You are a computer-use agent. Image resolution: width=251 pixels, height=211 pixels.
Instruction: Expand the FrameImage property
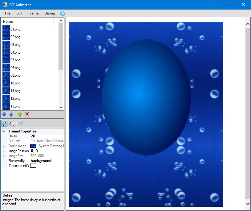[x=4, y=146]
